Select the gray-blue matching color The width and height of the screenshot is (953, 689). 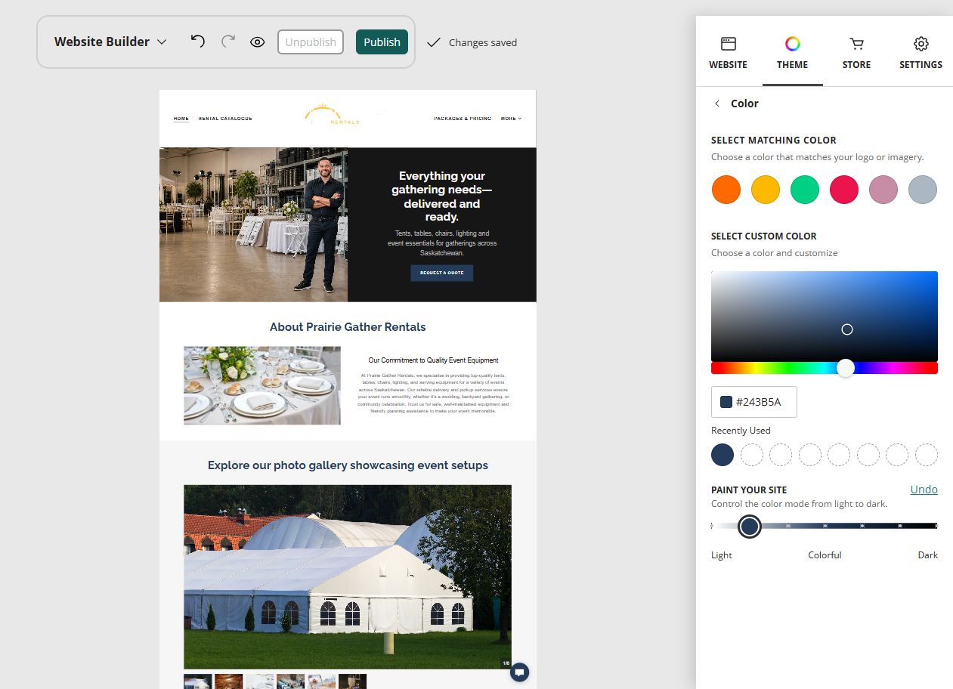coord(923,190)
